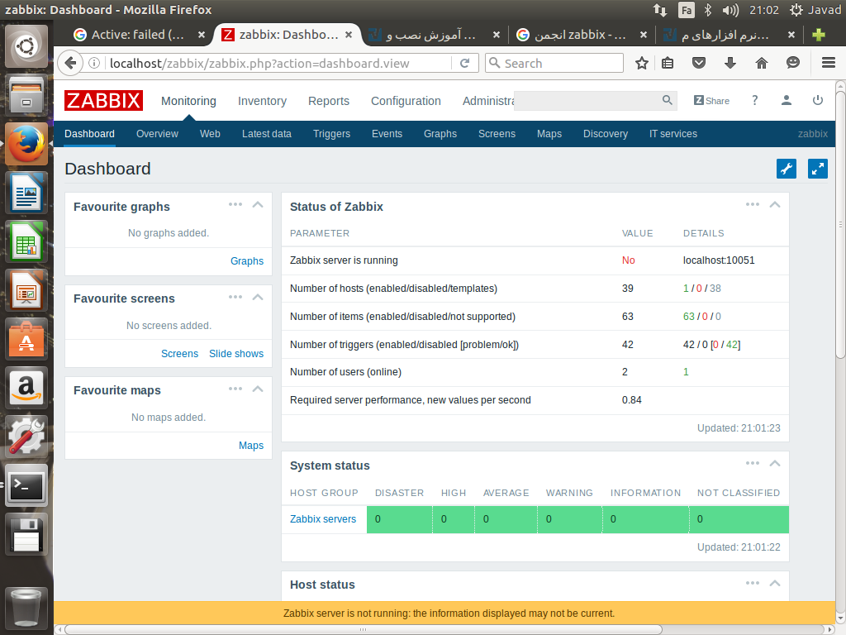
Task: Open the System status widget options menu
Action: [x=752, y=464]
